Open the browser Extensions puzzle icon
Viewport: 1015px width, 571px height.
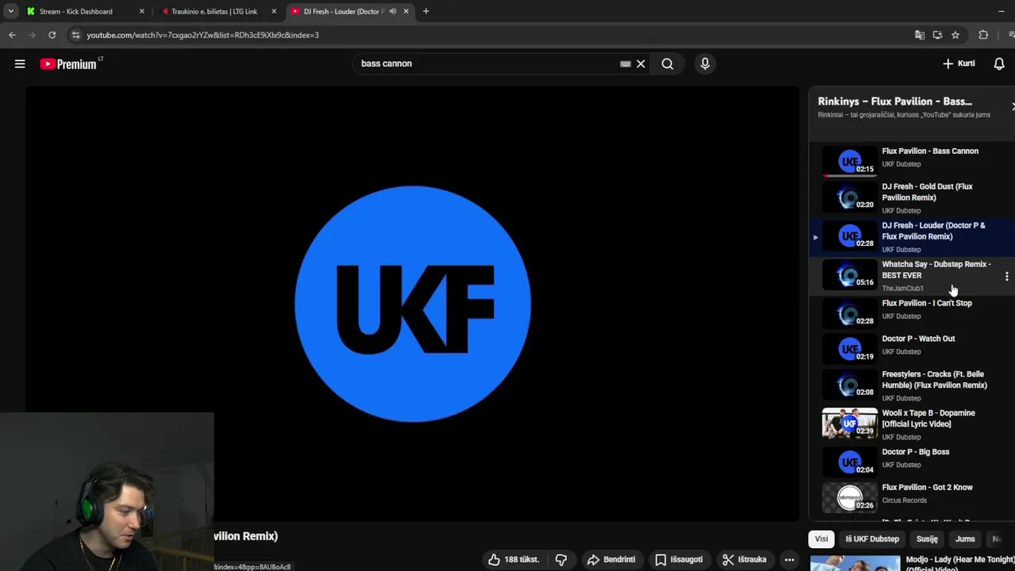tap(983, 35)
